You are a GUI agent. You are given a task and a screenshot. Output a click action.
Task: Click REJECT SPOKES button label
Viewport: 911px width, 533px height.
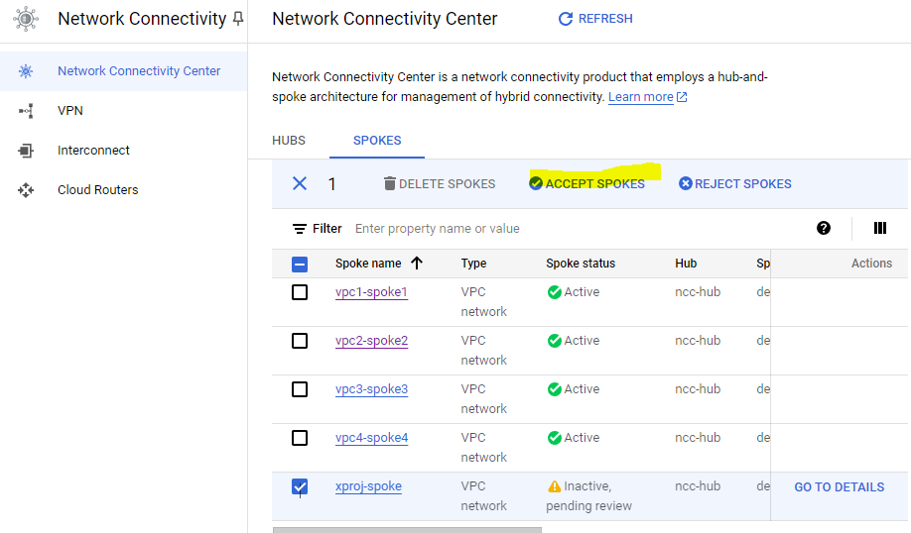pyautogui.click(x=743, y=184)
